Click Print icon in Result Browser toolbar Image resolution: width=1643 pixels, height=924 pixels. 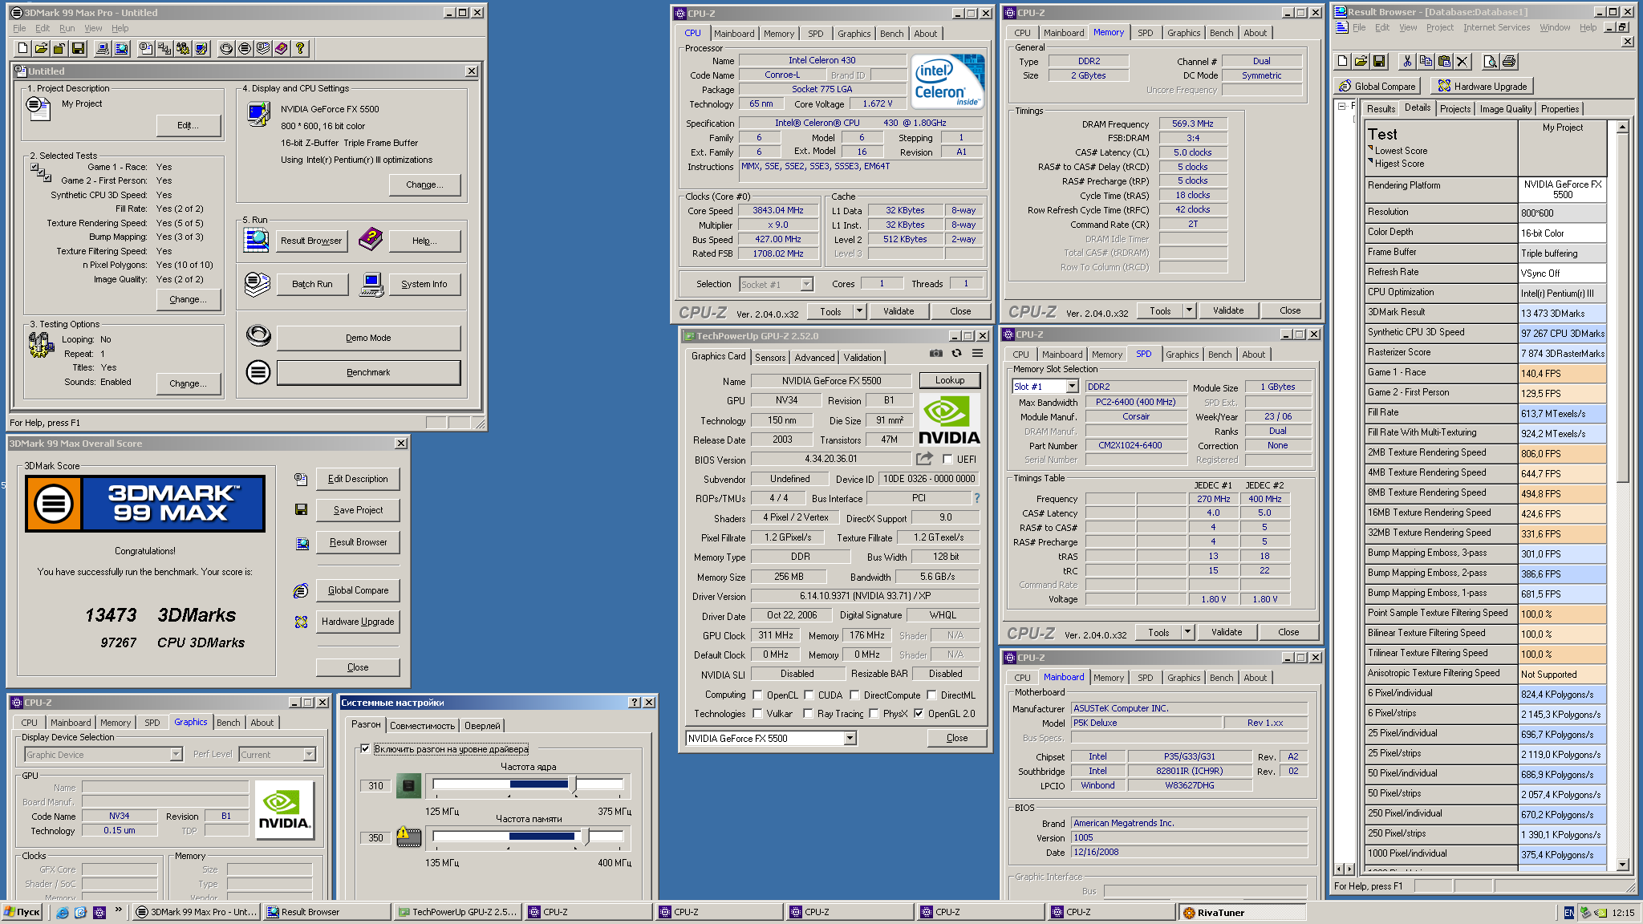point(1508,61)
